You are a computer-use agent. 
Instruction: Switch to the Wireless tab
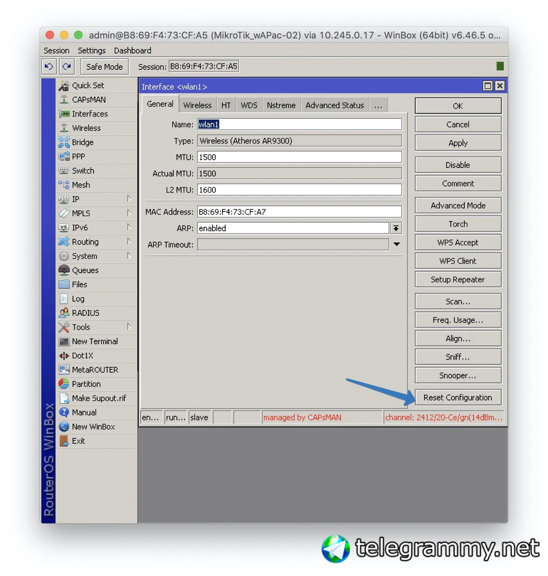coord(197,105)
